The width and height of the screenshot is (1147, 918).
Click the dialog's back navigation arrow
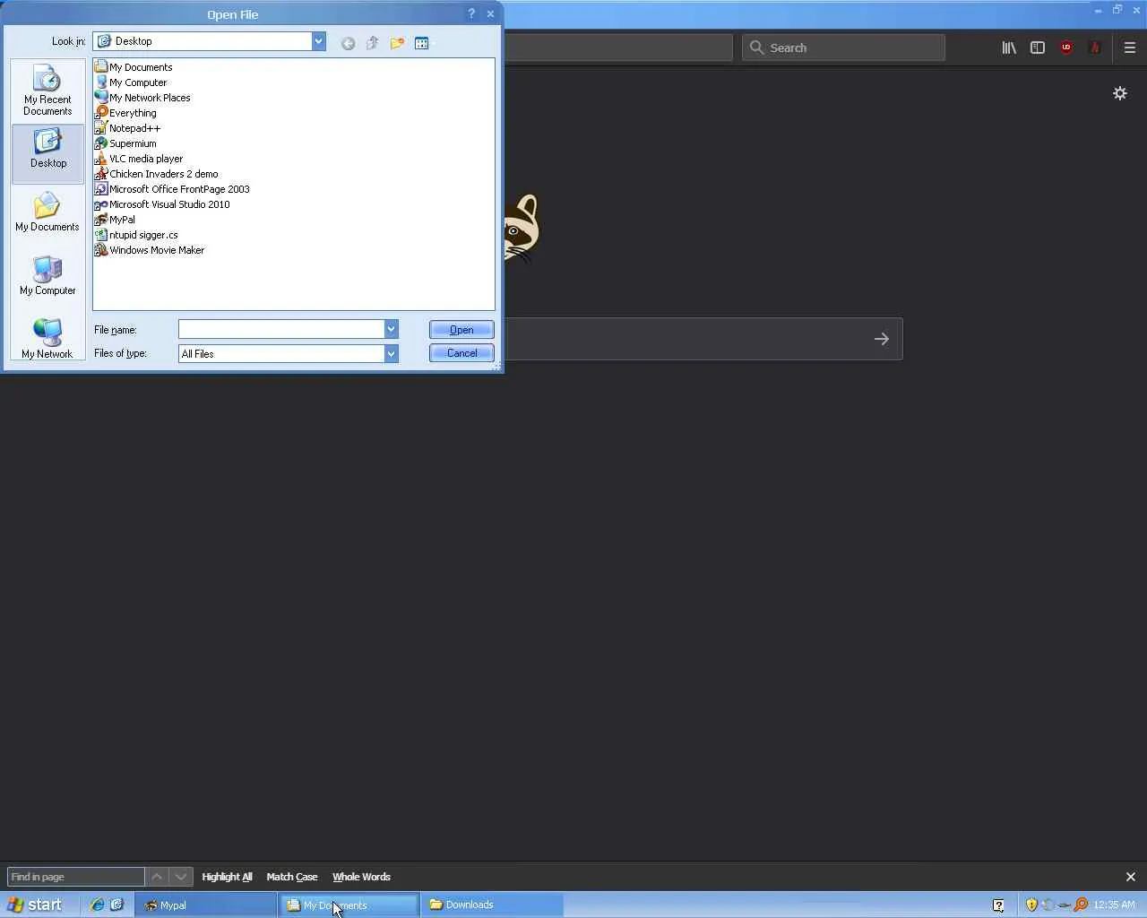click(x=348, y=43)
